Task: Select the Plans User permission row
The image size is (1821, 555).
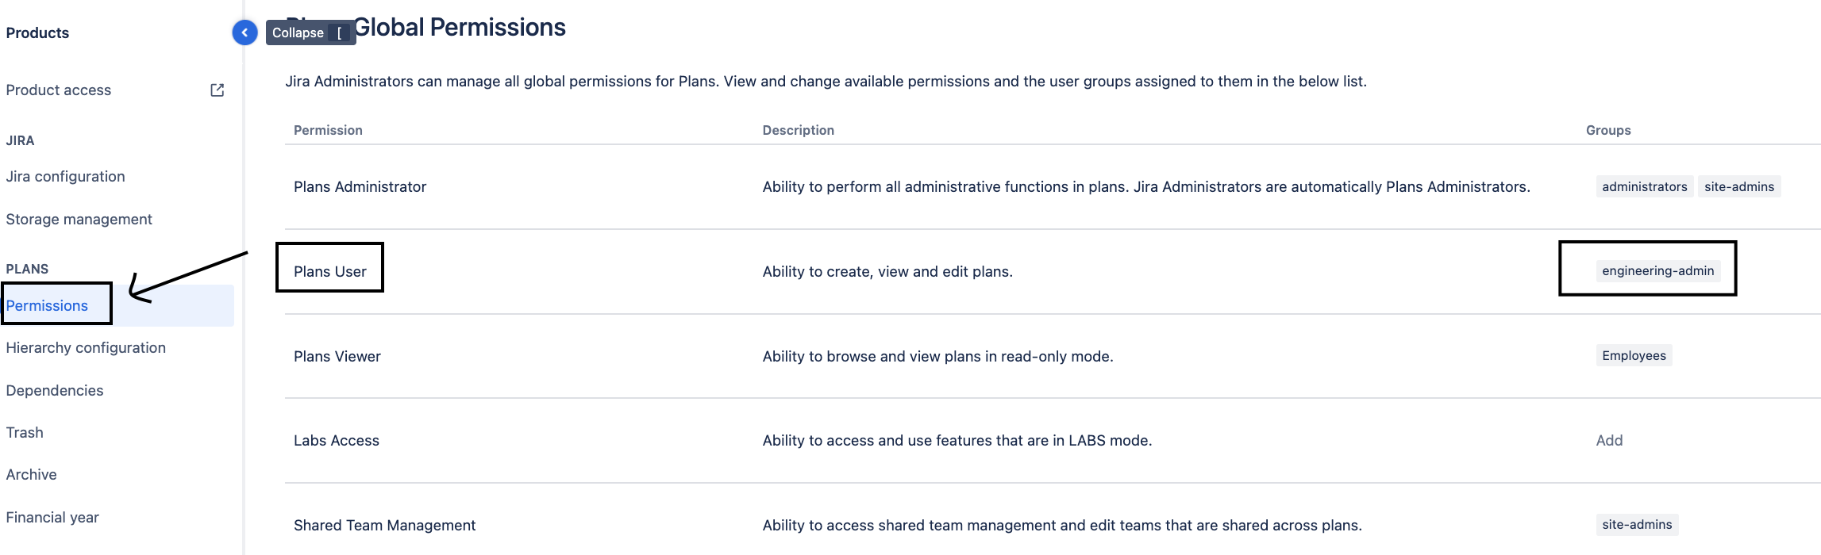Action: [x=1053, y=272]
